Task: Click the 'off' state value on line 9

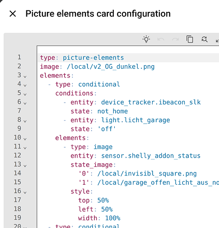Action: [107, 129]
